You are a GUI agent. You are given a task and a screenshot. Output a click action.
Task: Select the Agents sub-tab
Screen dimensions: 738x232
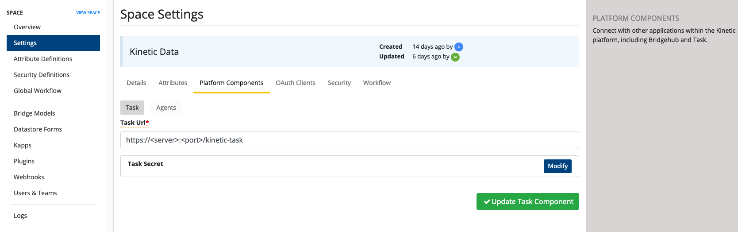(166, 108)
